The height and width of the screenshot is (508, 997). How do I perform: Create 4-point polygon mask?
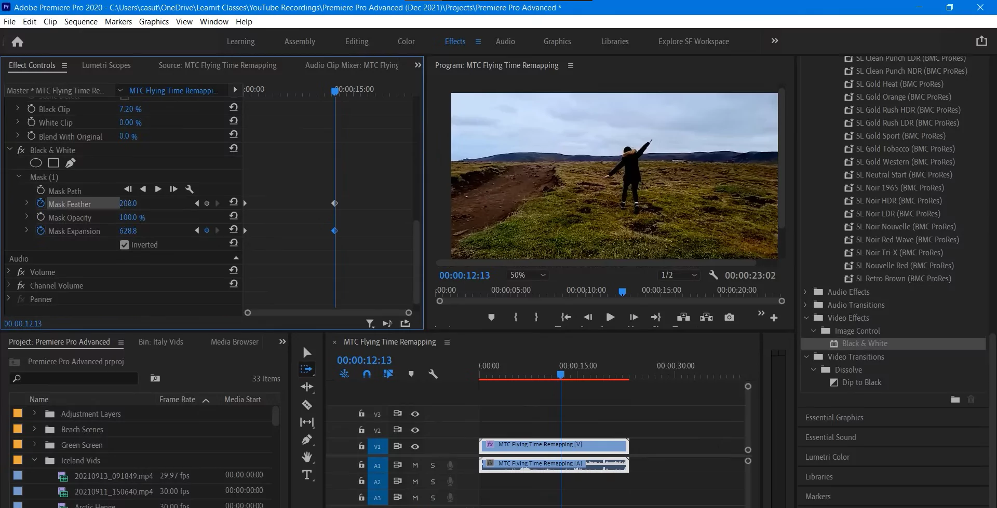coord(53,163)
